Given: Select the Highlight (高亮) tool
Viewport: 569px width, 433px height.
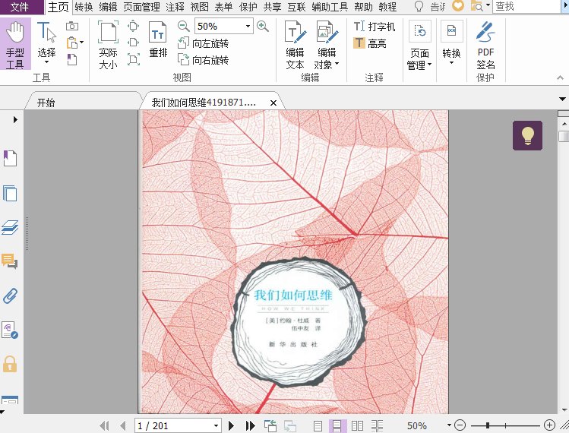Looking at the screenshot, I should tap(370, 43).
